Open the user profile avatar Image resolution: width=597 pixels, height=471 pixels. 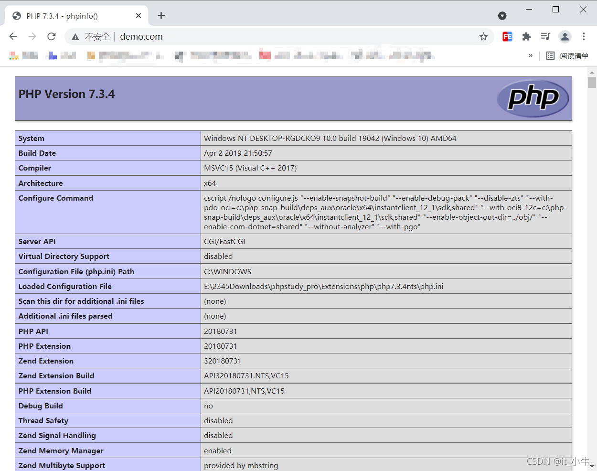(x=565, y=36)
